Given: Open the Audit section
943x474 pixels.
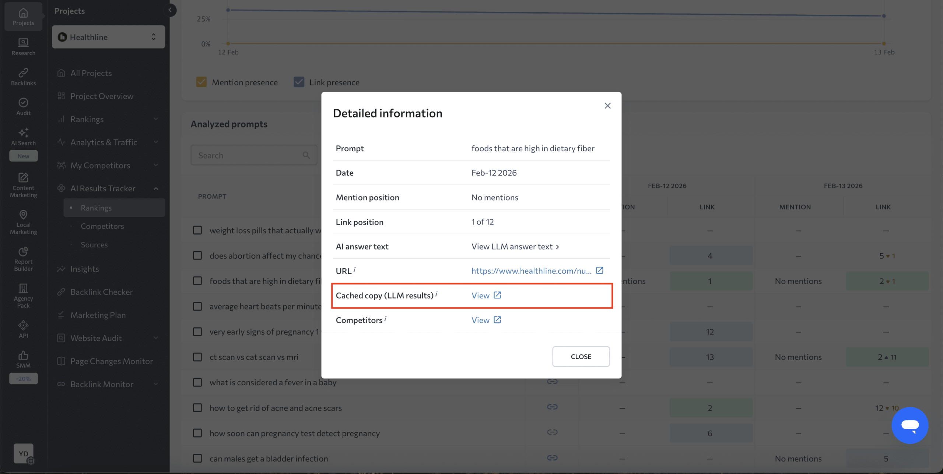Looking at the screenshot, I should click(x=23, y=106).
